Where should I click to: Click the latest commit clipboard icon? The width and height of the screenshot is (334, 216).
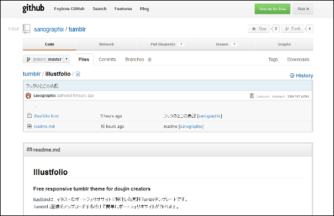coord(252,96)
